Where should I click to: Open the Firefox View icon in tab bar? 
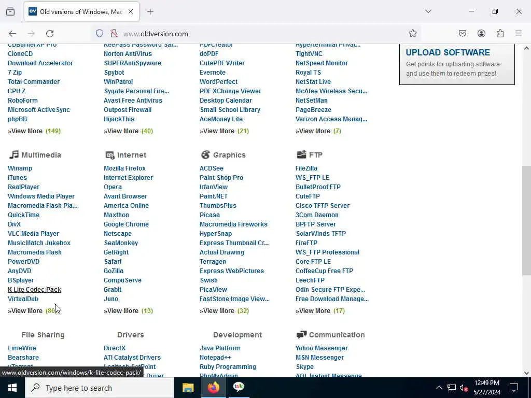(10, 11)
